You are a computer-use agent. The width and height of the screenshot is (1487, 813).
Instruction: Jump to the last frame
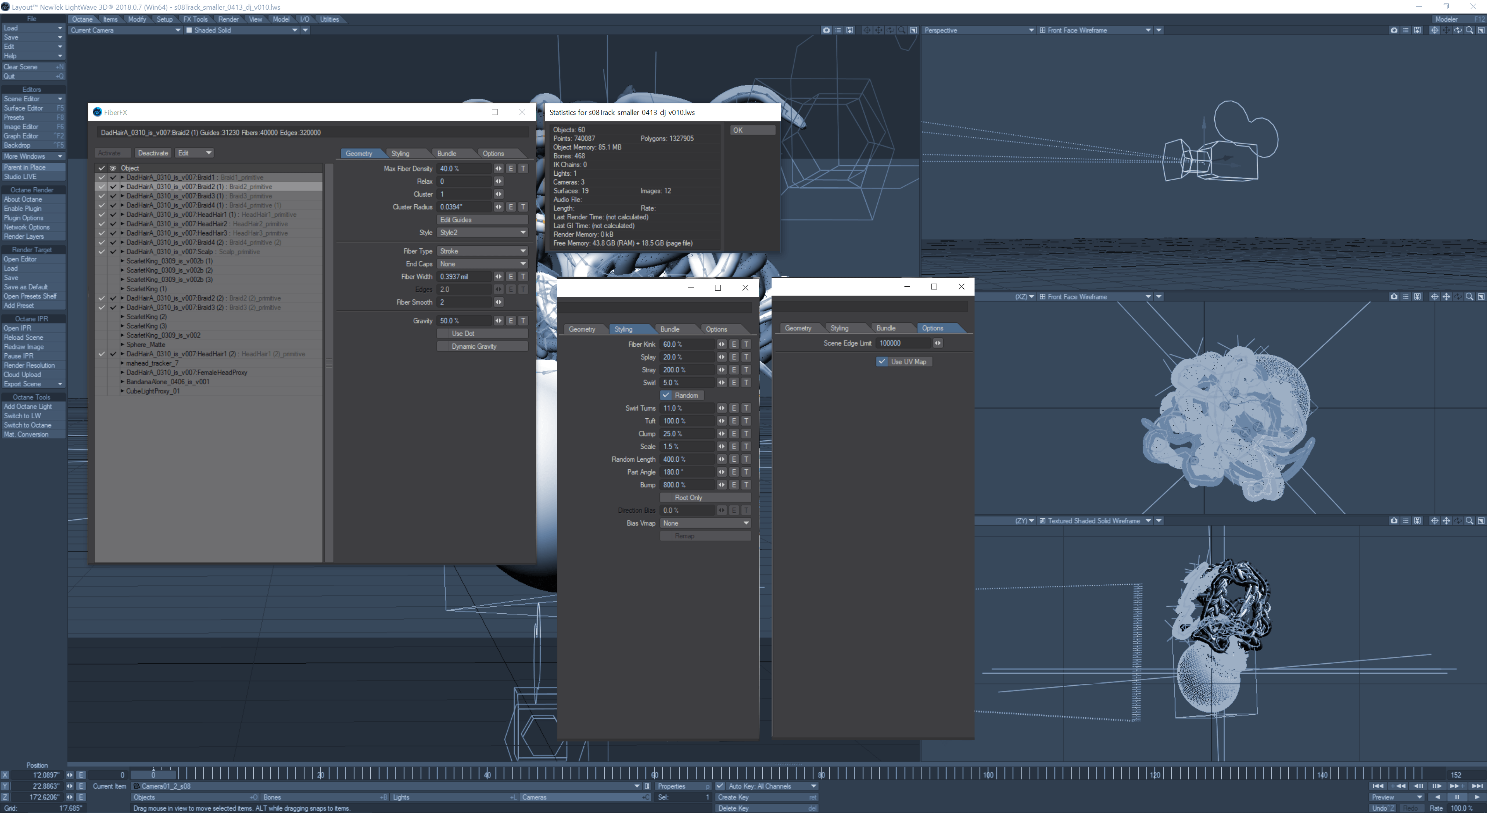(1477, 786)
